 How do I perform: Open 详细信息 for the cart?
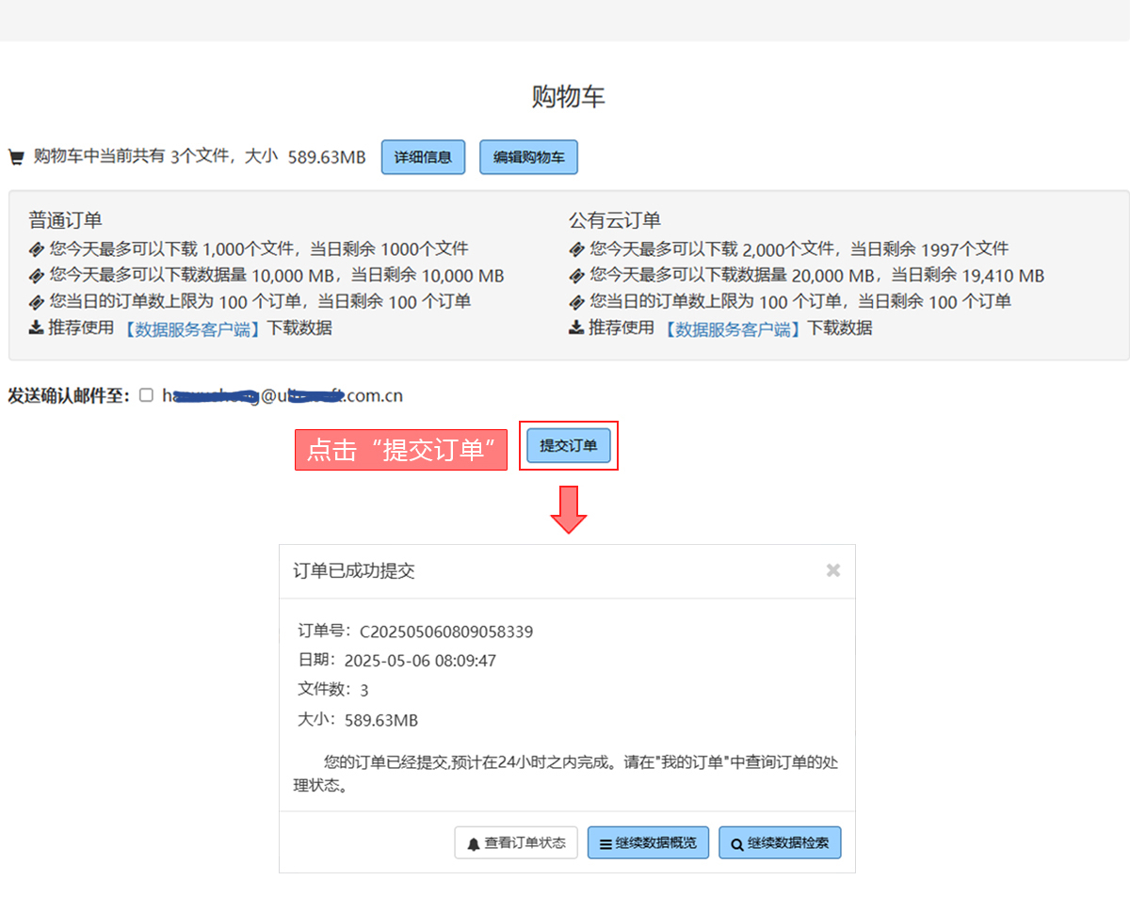423,157
